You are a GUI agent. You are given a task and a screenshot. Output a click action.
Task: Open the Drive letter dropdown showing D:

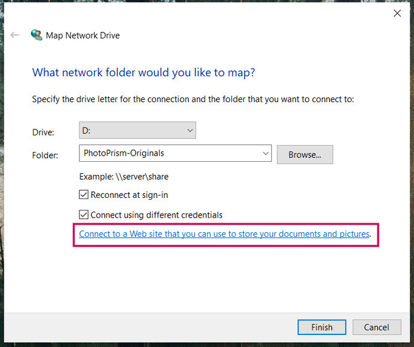pos(137,131)
